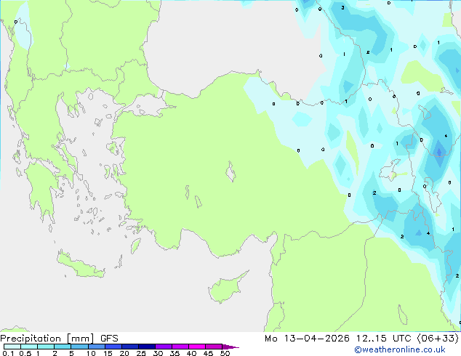This screenshot has height=356, width=461.
Task: Click legend scale label "0.5"
Action: (x=25, y=353)
